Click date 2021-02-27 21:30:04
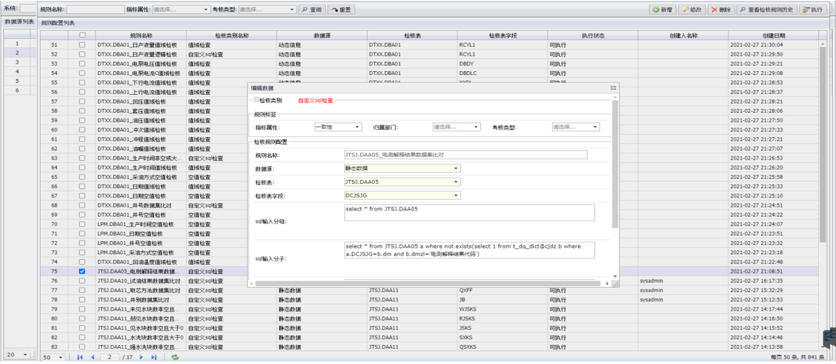The image size is (836, 364). 756,45
